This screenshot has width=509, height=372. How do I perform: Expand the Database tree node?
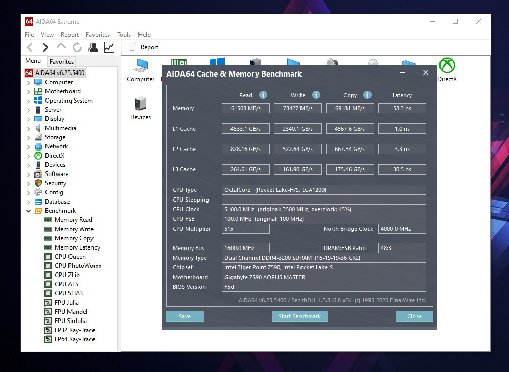pyautogui.click(x=29, y=202)
